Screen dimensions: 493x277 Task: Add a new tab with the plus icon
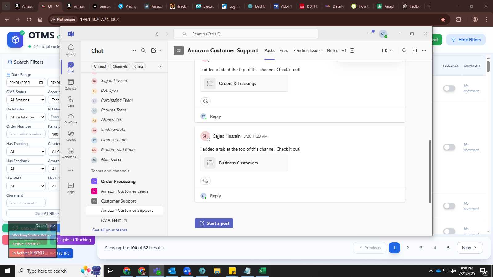[x=352, y=50]
